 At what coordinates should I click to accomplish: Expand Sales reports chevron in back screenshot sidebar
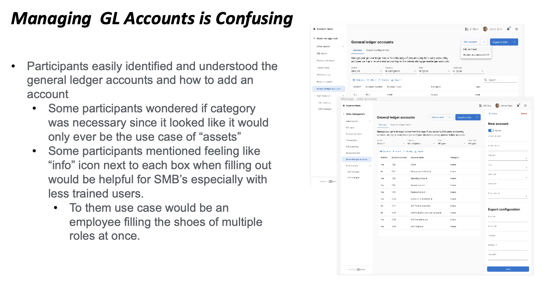click(343, 46)
